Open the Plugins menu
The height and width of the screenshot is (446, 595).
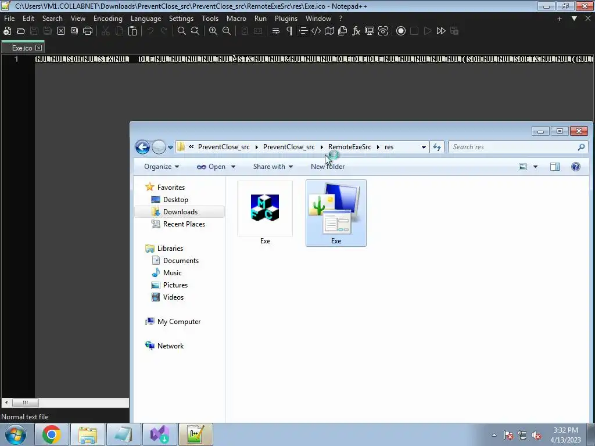pos(286,18)
